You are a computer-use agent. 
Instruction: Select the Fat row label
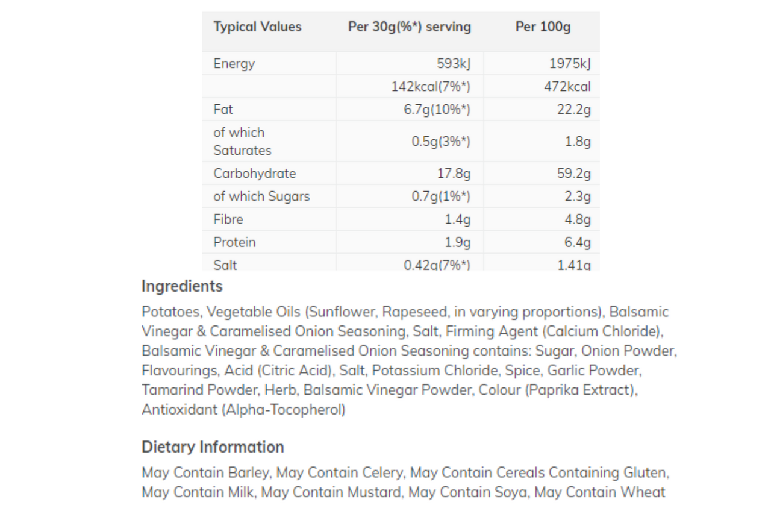223,110
